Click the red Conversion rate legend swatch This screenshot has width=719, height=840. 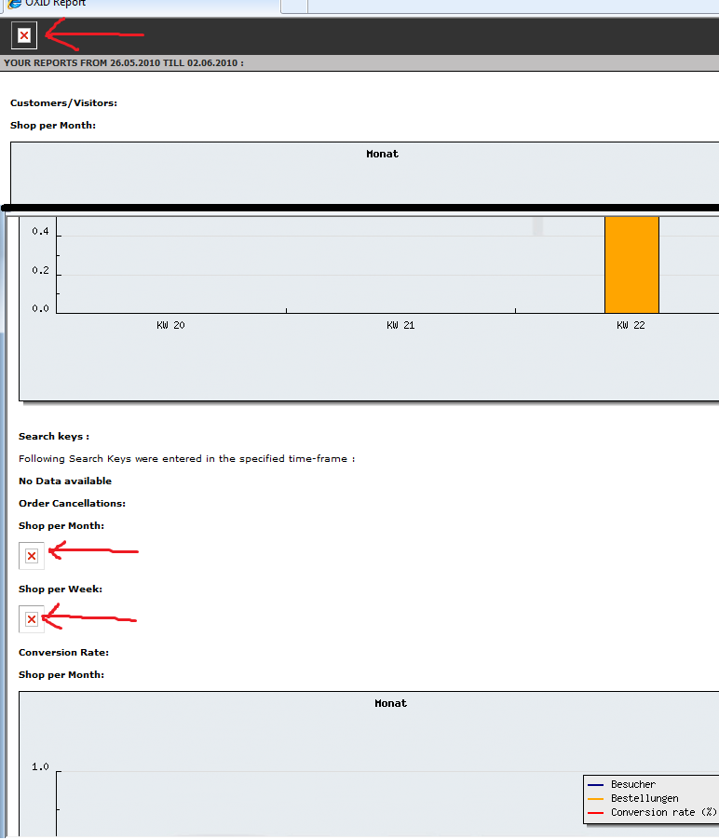point(595,813)
